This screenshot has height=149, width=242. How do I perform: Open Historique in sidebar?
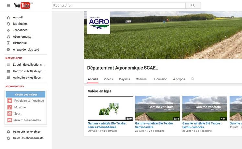pos(20,43)
